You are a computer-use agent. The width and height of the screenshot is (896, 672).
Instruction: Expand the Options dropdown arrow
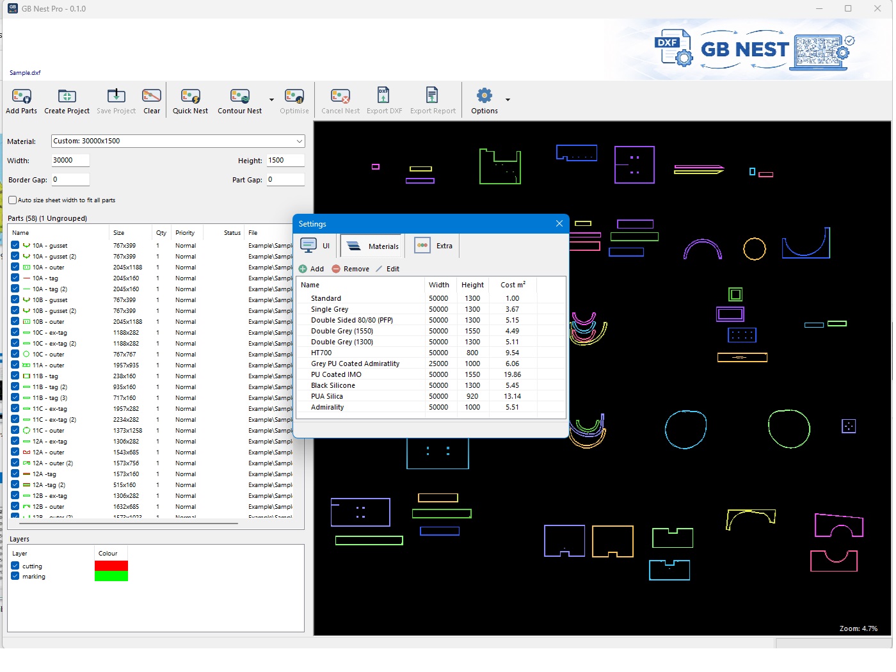(508, 100)
